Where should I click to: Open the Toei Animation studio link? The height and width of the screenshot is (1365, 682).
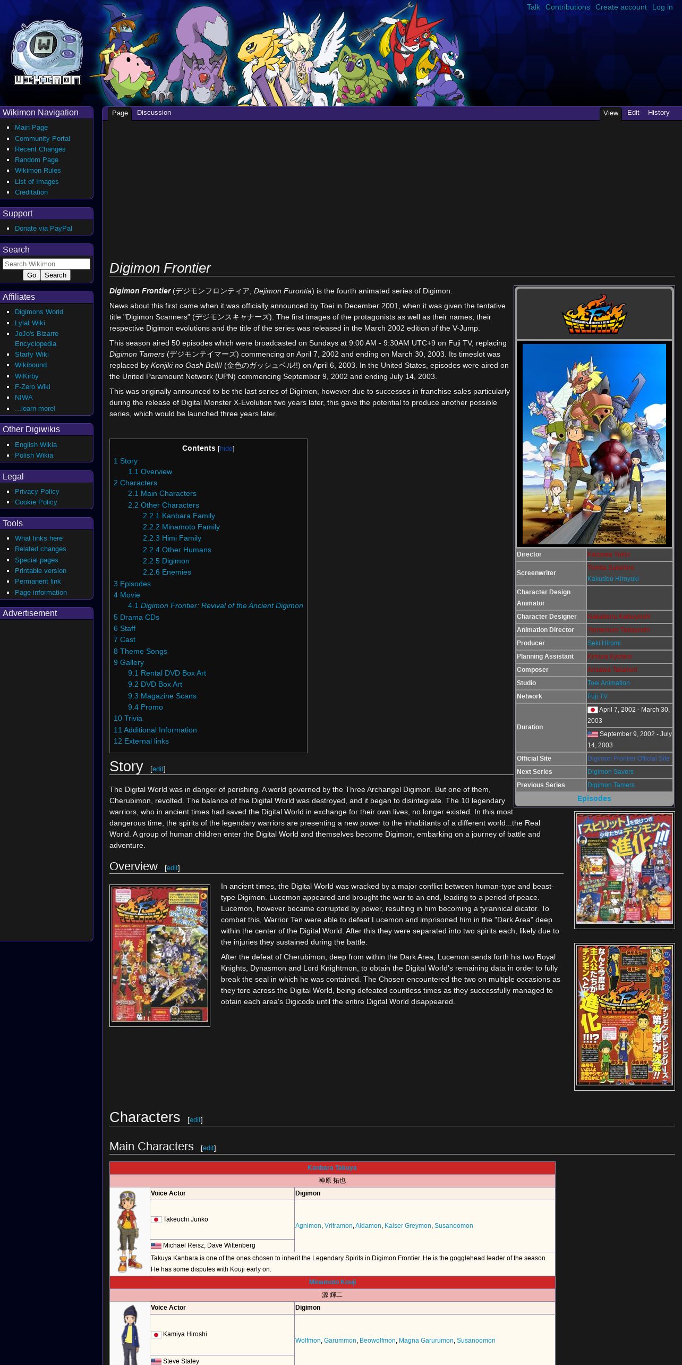click(608, 683)
